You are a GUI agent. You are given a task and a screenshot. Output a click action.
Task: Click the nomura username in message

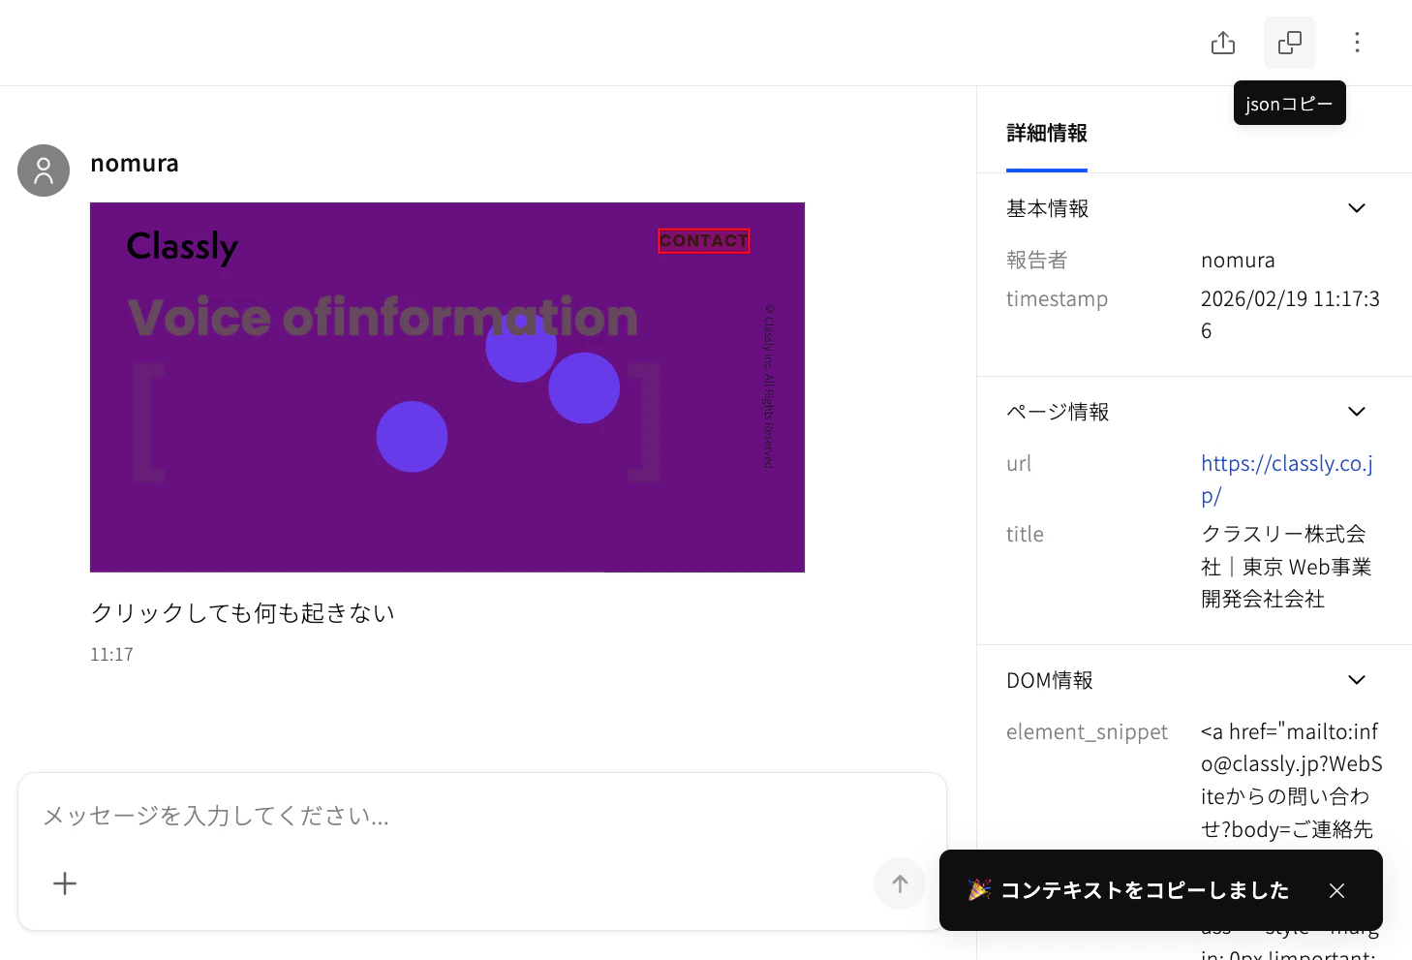pyautogui.click(x=135, y=164)
